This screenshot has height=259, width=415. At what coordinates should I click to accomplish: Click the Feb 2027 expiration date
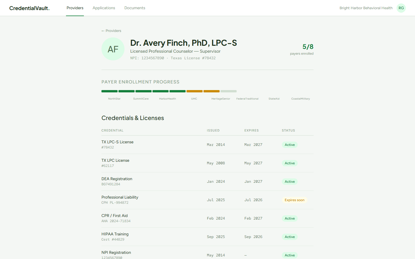click(x=253, y=218)
